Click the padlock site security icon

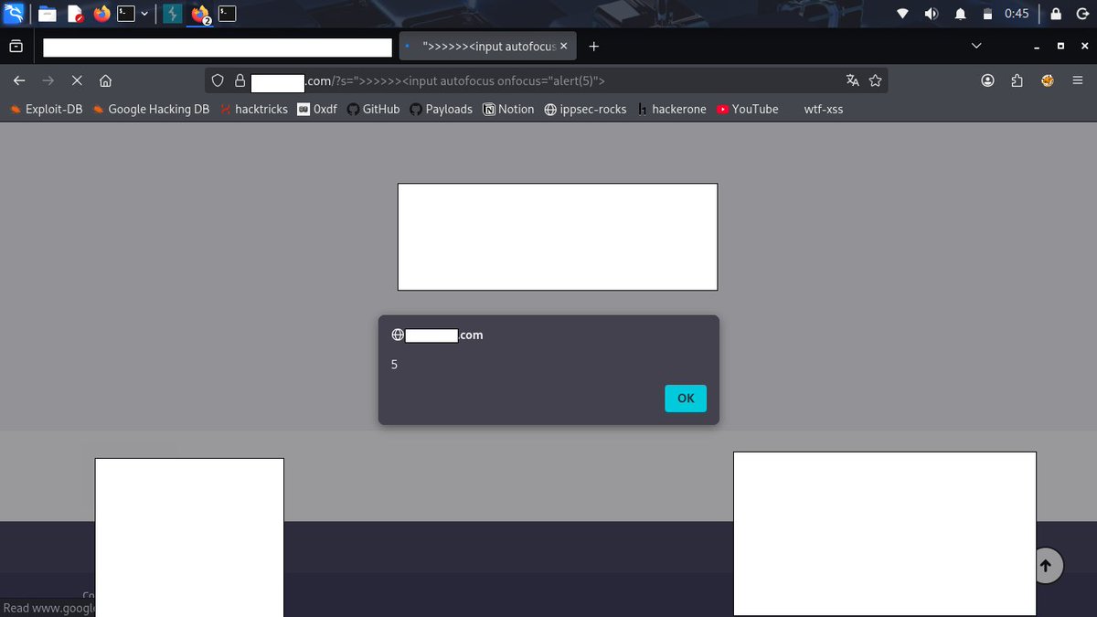[240, 80]
